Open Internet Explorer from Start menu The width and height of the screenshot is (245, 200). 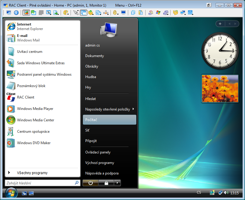click(43, 26)
